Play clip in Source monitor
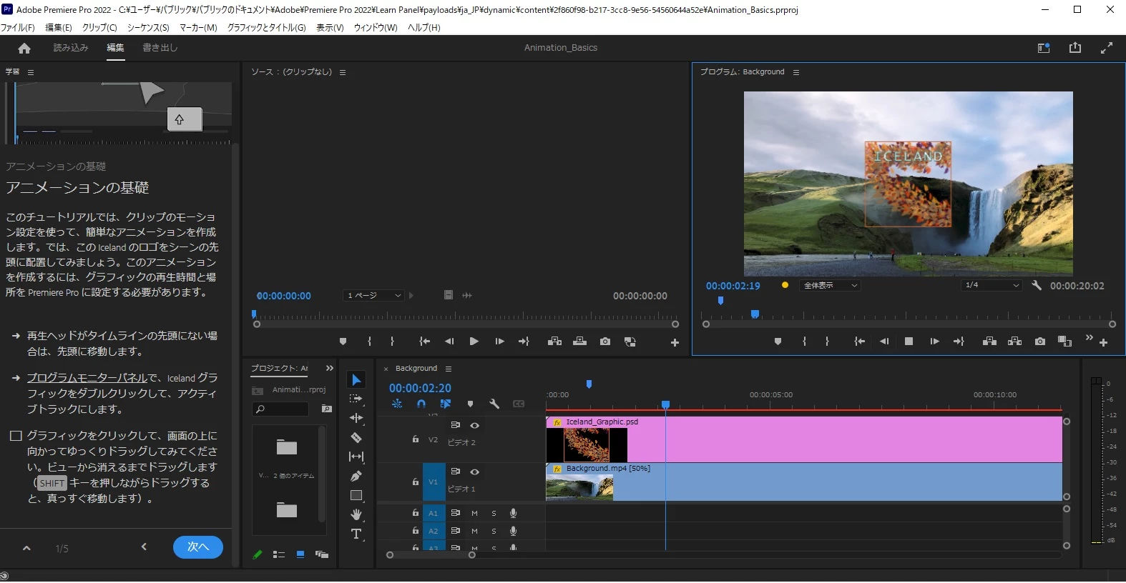The width and height of the screenshot is (1126, 583). click(474, 342)
